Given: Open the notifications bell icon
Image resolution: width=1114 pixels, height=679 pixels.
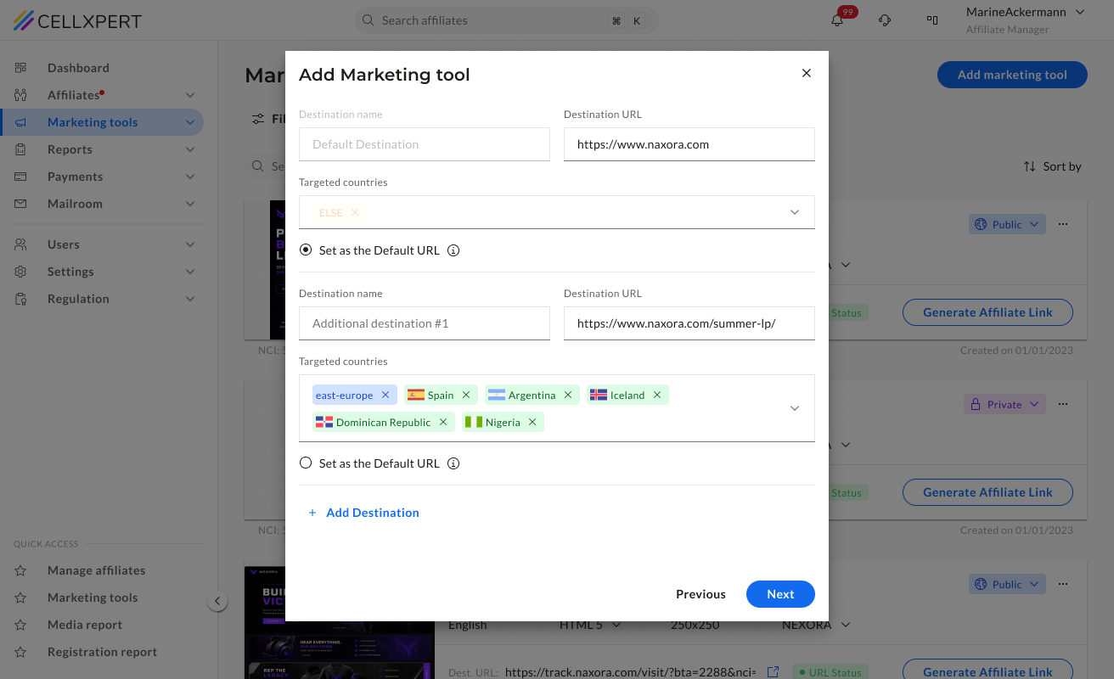Looking at the screenshot, I should click(837, 20).
